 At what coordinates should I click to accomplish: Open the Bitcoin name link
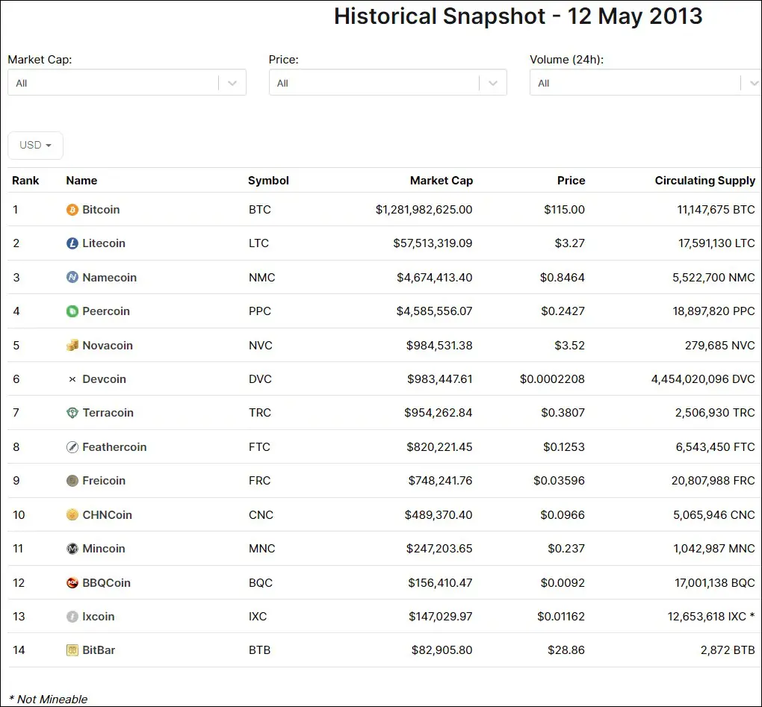101,210
